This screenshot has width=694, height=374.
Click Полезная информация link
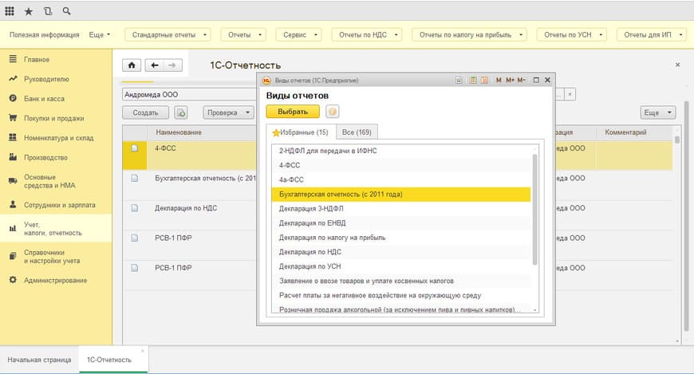[x=44, y=35]
